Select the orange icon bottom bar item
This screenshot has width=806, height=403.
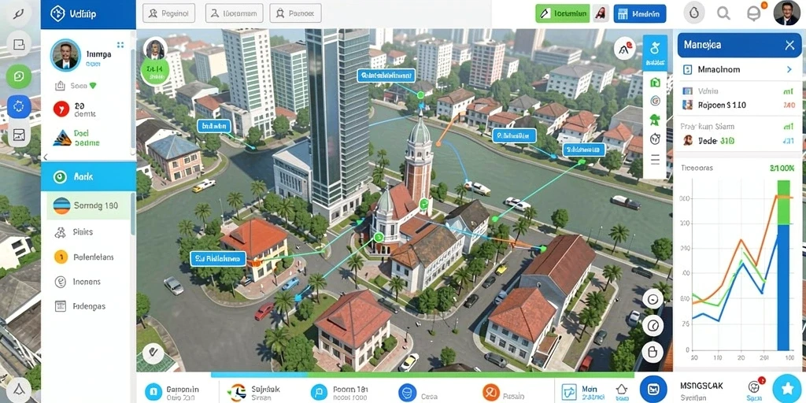pyautogui.click(x=503, y=392)
